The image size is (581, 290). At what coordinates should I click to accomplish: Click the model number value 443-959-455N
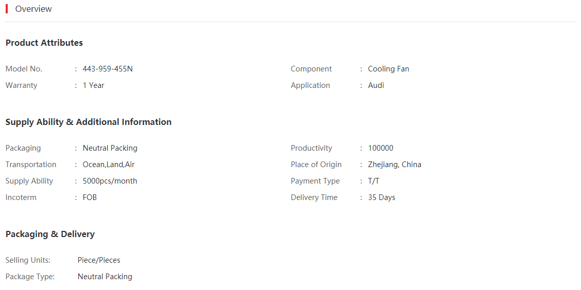point(108,69)
